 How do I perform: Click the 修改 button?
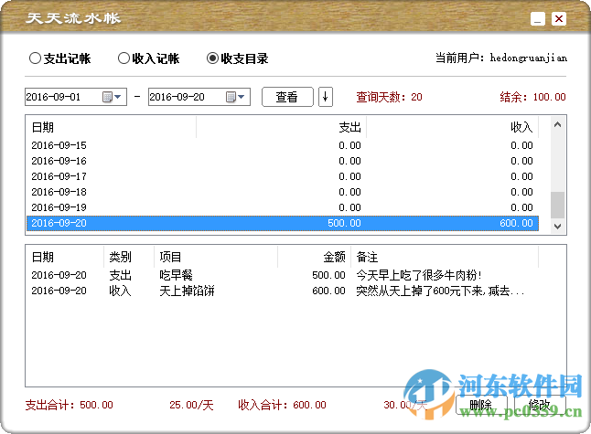pyautogui.click(x=540, y=405)
